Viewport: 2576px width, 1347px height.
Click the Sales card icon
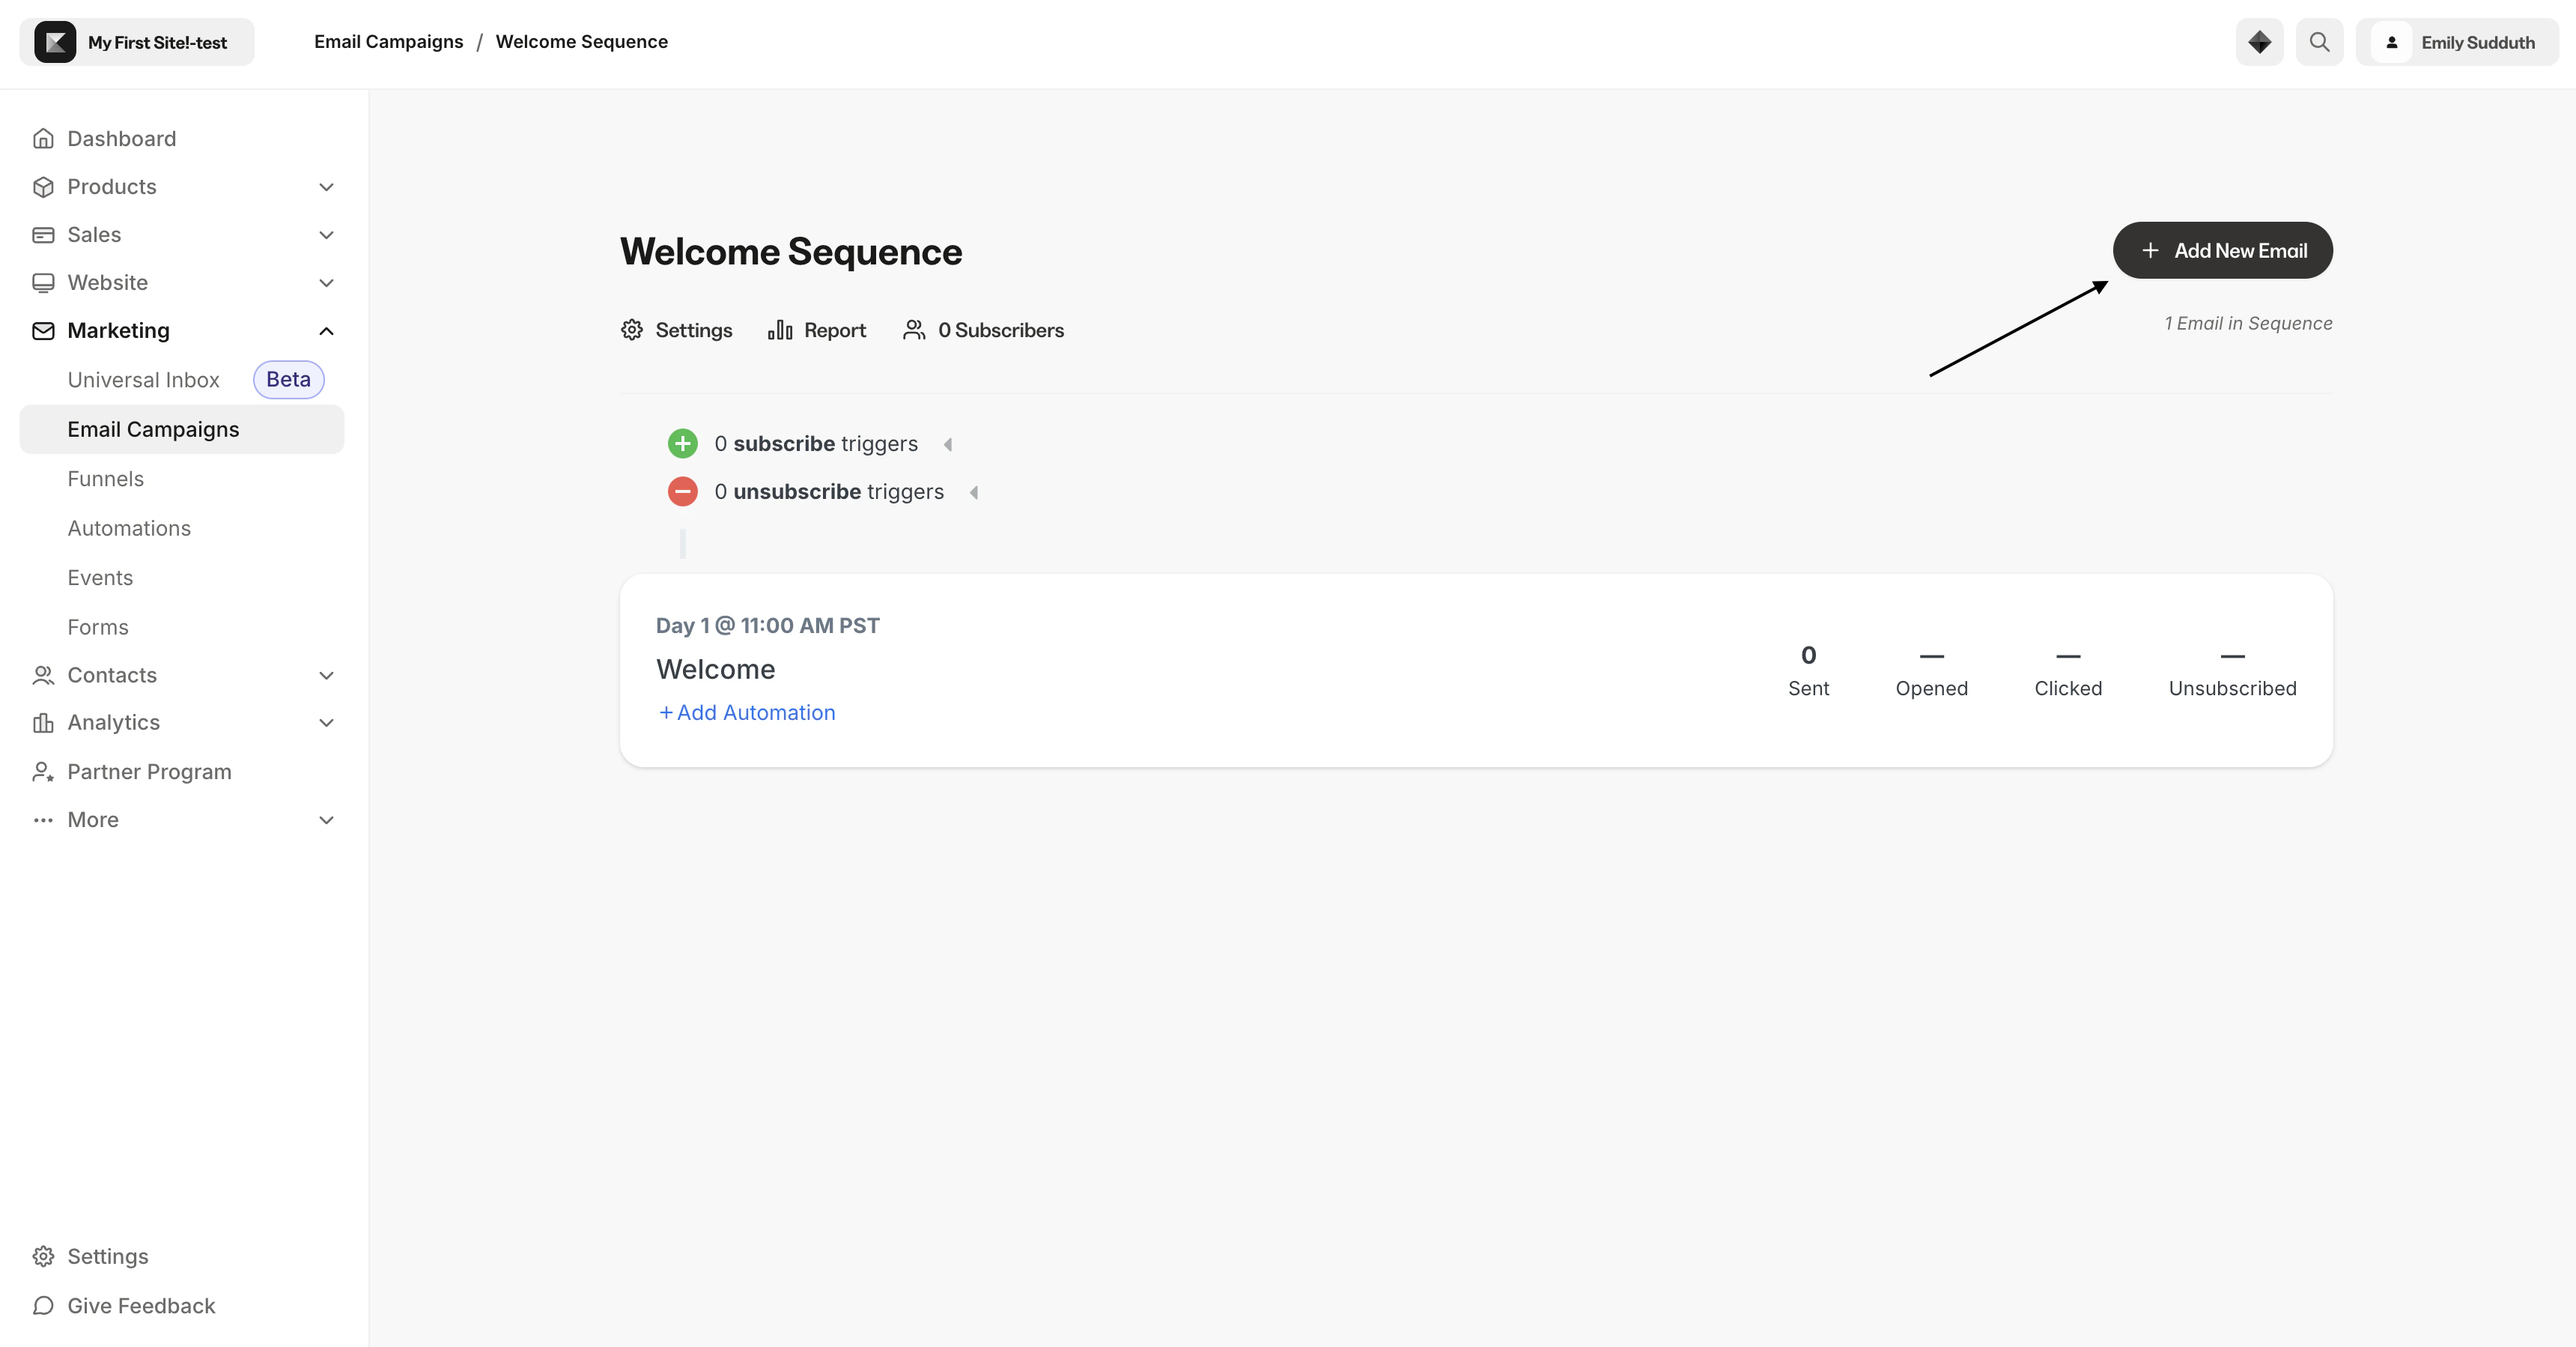tap(43, 234)
